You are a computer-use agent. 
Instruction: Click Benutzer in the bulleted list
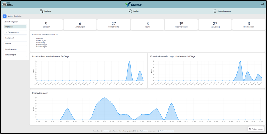coord(40,38)
